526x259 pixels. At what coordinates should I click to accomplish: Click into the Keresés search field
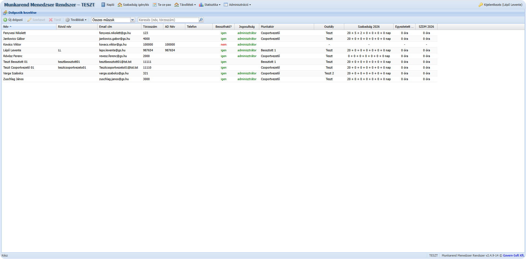tap(168, 20)
